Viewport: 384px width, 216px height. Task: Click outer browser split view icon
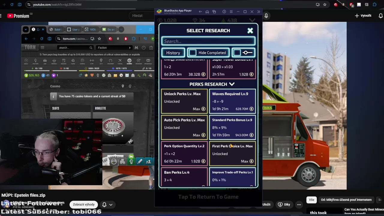coord(19,4)
